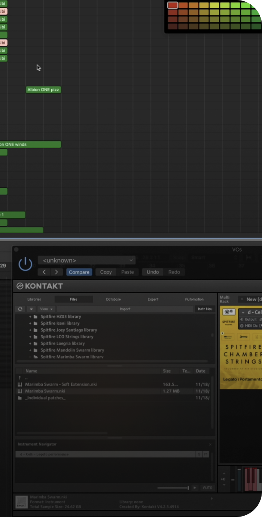
Task: Open the d - Celli instrument name dropdown
Action: (251, 312)
